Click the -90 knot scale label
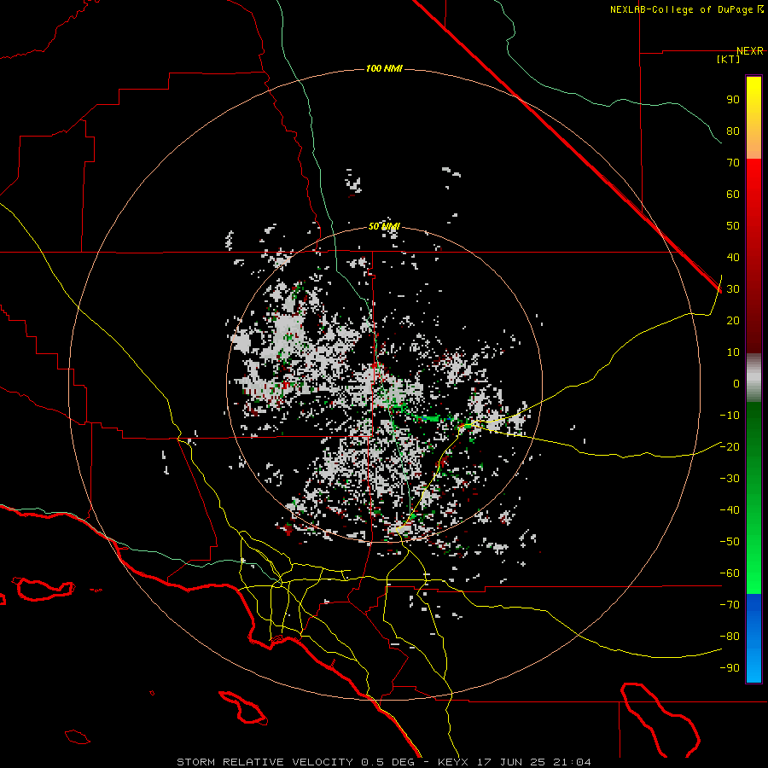768x768 pixels. coord(730,668)
